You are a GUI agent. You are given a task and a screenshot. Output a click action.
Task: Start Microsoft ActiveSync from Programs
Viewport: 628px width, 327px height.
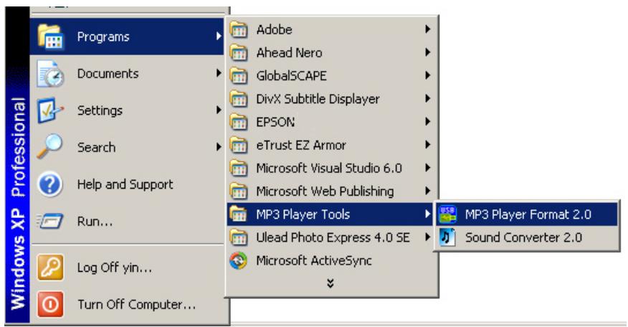click(330, 261)
